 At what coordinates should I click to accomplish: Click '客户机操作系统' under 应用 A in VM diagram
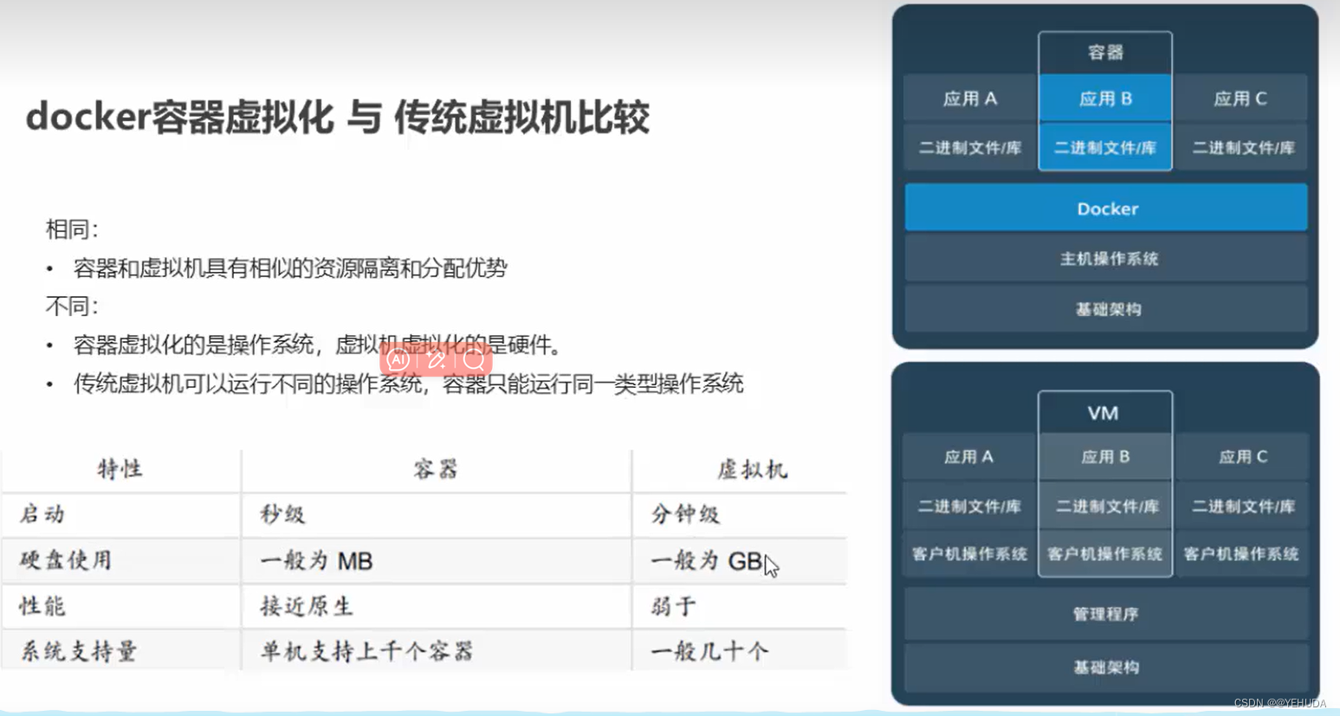click(969, 554)
